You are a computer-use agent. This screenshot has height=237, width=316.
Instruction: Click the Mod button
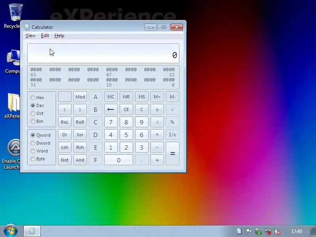(x=80, y=97)
